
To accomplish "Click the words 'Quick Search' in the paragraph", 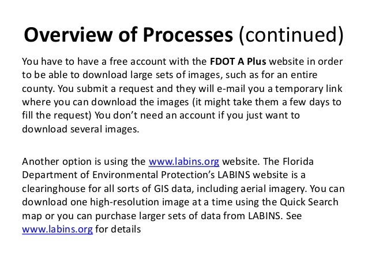I will pyautogui.click(x=309, y=202).
